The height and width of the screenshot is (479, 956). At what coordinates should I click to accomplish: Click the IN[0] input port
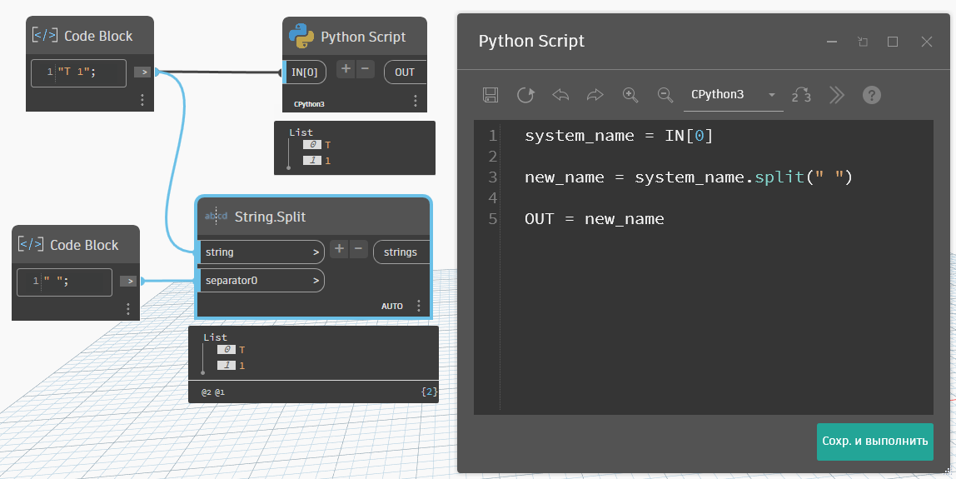point(305,72)
